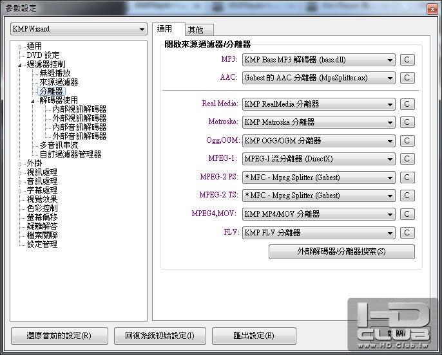Image resolution: width=442 pixels, height=355 pixels.
Task: Select 檔案關聯 in the tree
Action: click(x=43, y=235)
